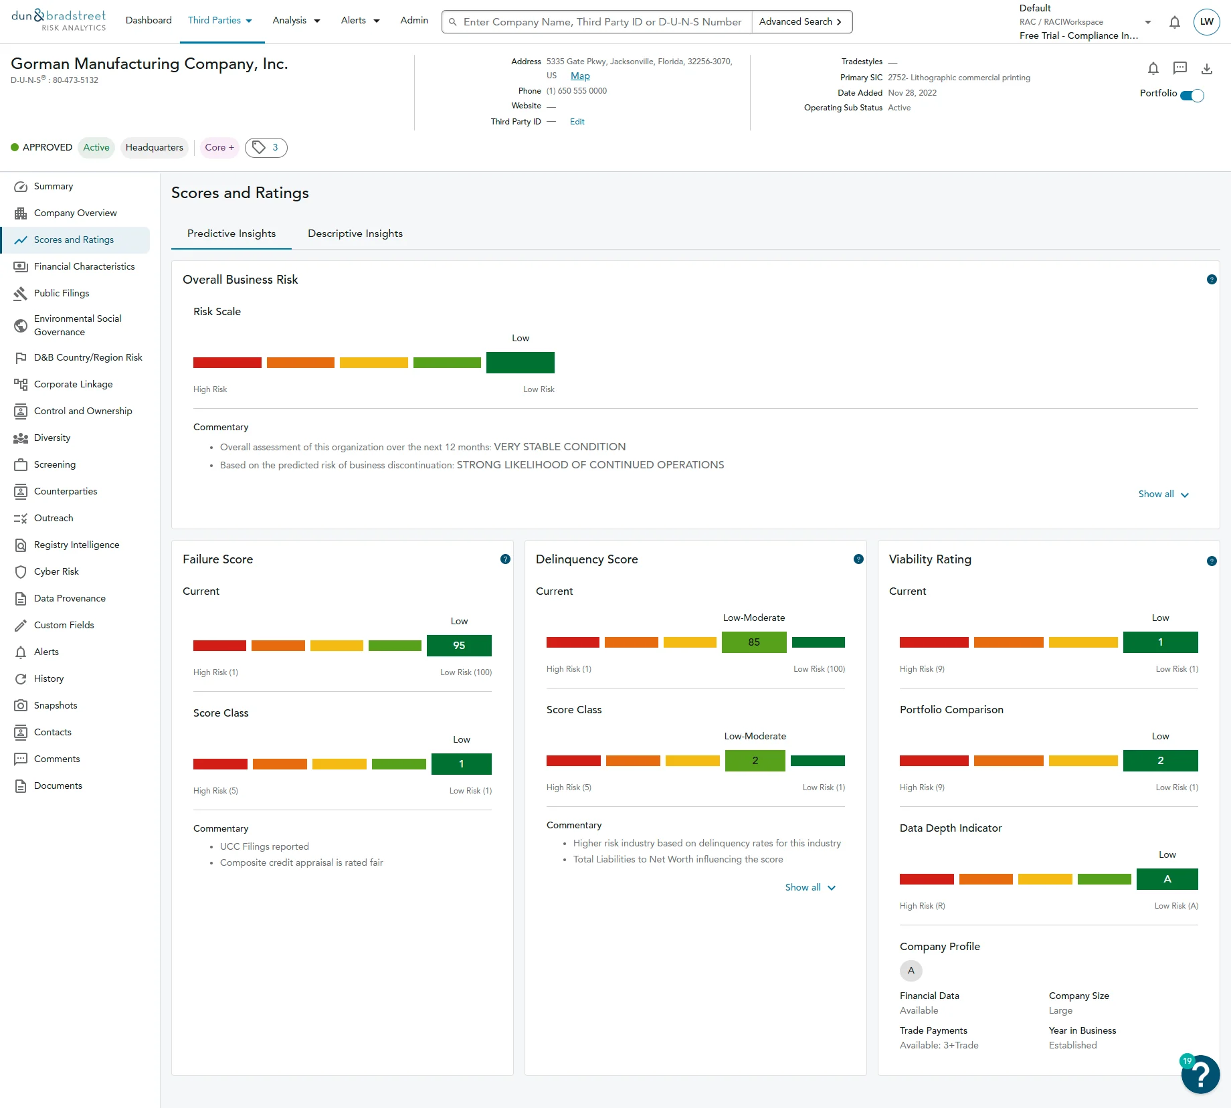Select Scores and Ratings sidebar item
The height and width of the screenshot is (1108, 1231).
tap(74, 240)
